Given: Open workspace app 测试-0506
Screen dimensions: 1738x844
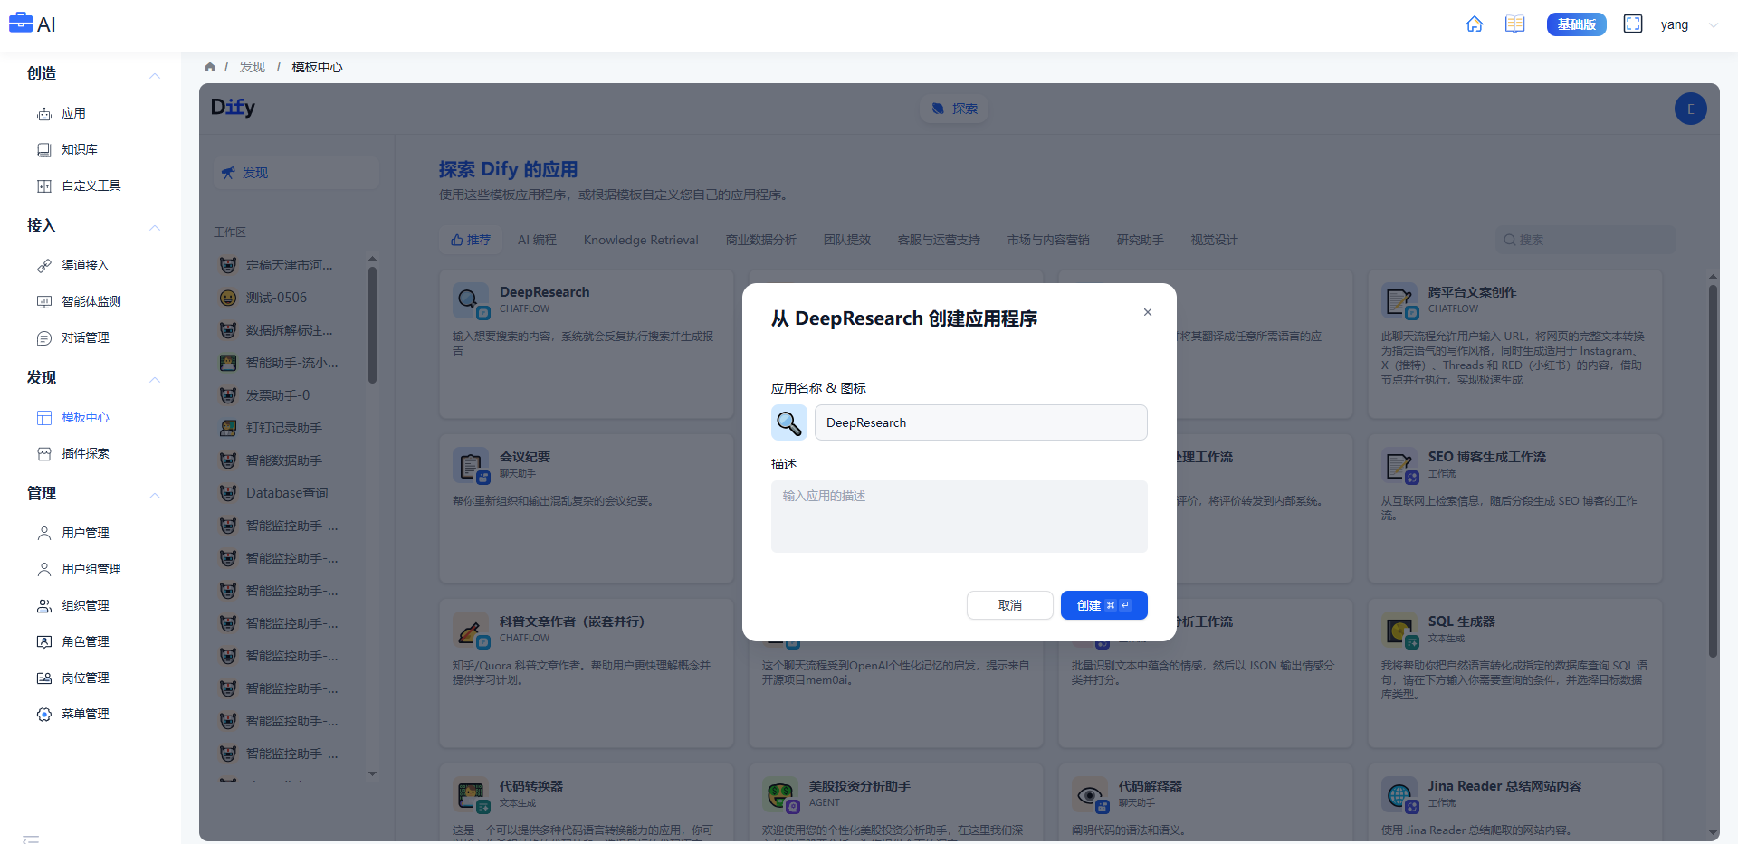Looking at the screenshot, I should coord(290,298).
